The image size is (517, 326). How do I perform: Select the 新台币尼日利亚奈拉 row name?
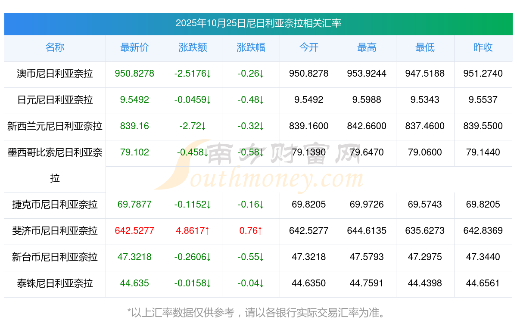55,257
